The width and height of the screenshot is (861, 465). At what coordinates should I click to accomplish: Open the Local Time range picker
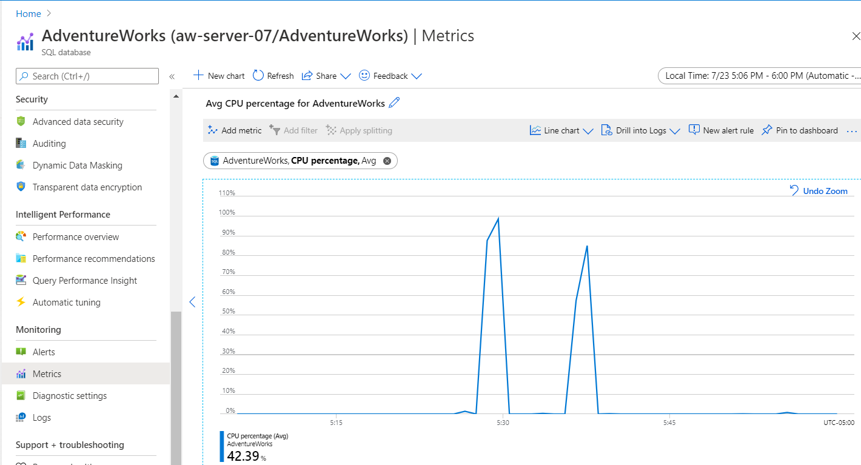coord(759,76)
